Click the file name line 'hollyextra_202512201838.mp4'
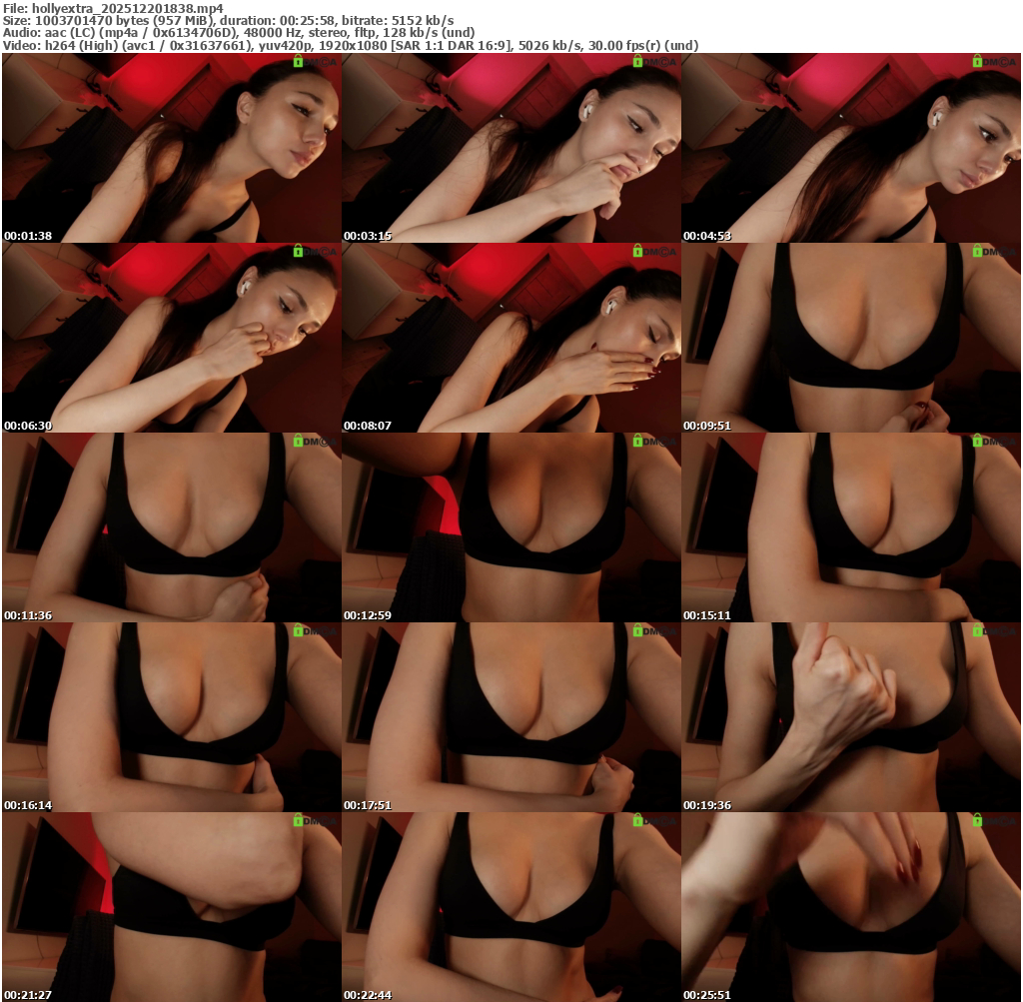 (113, 8)
